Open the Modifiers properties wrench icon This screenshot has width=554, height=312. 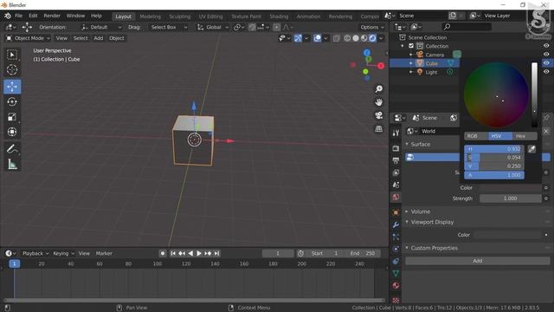pyautogui.click(x=396, y=224)
